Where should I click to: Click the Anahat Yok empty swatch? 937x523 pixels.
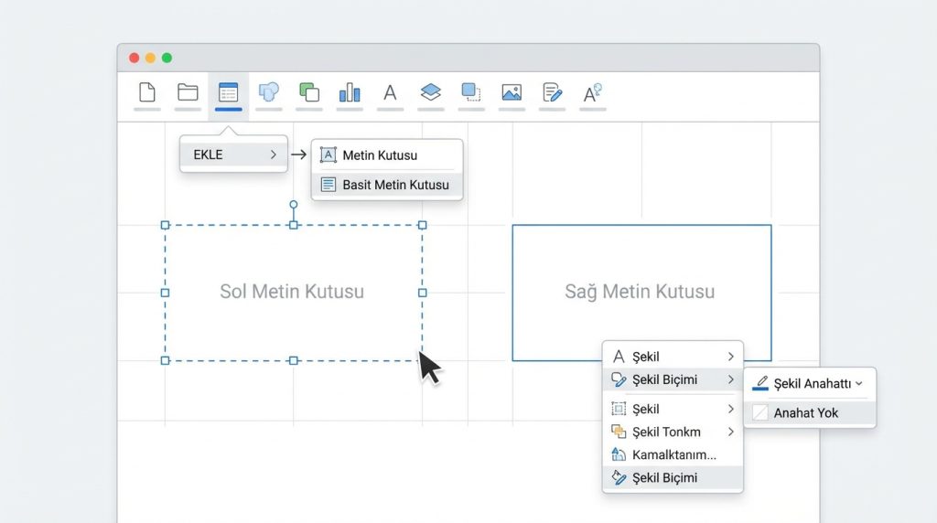(x=760, y=413)
